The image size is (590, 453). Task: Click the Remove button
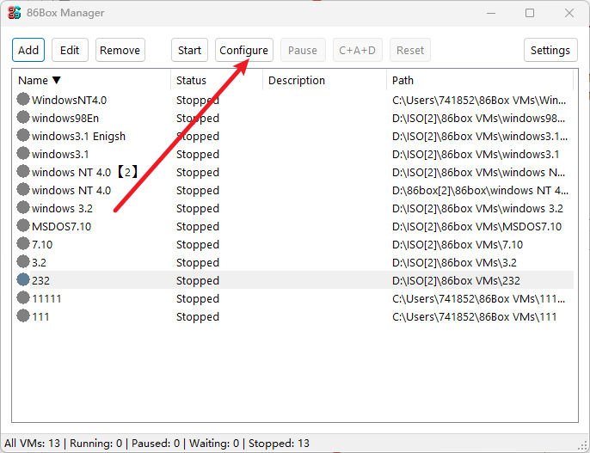(x=120, y=50)
